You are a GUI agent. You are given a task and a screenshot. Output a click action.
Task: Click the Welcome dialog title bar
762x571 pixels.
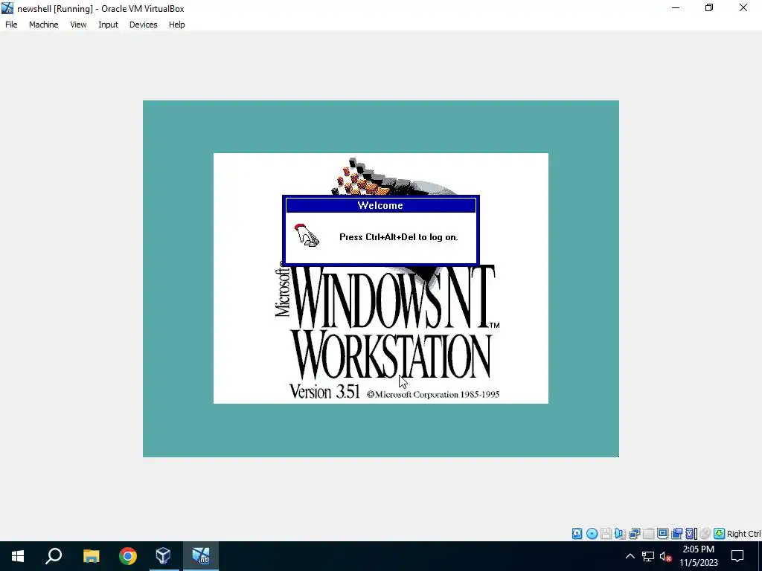[x=380, y=205]
